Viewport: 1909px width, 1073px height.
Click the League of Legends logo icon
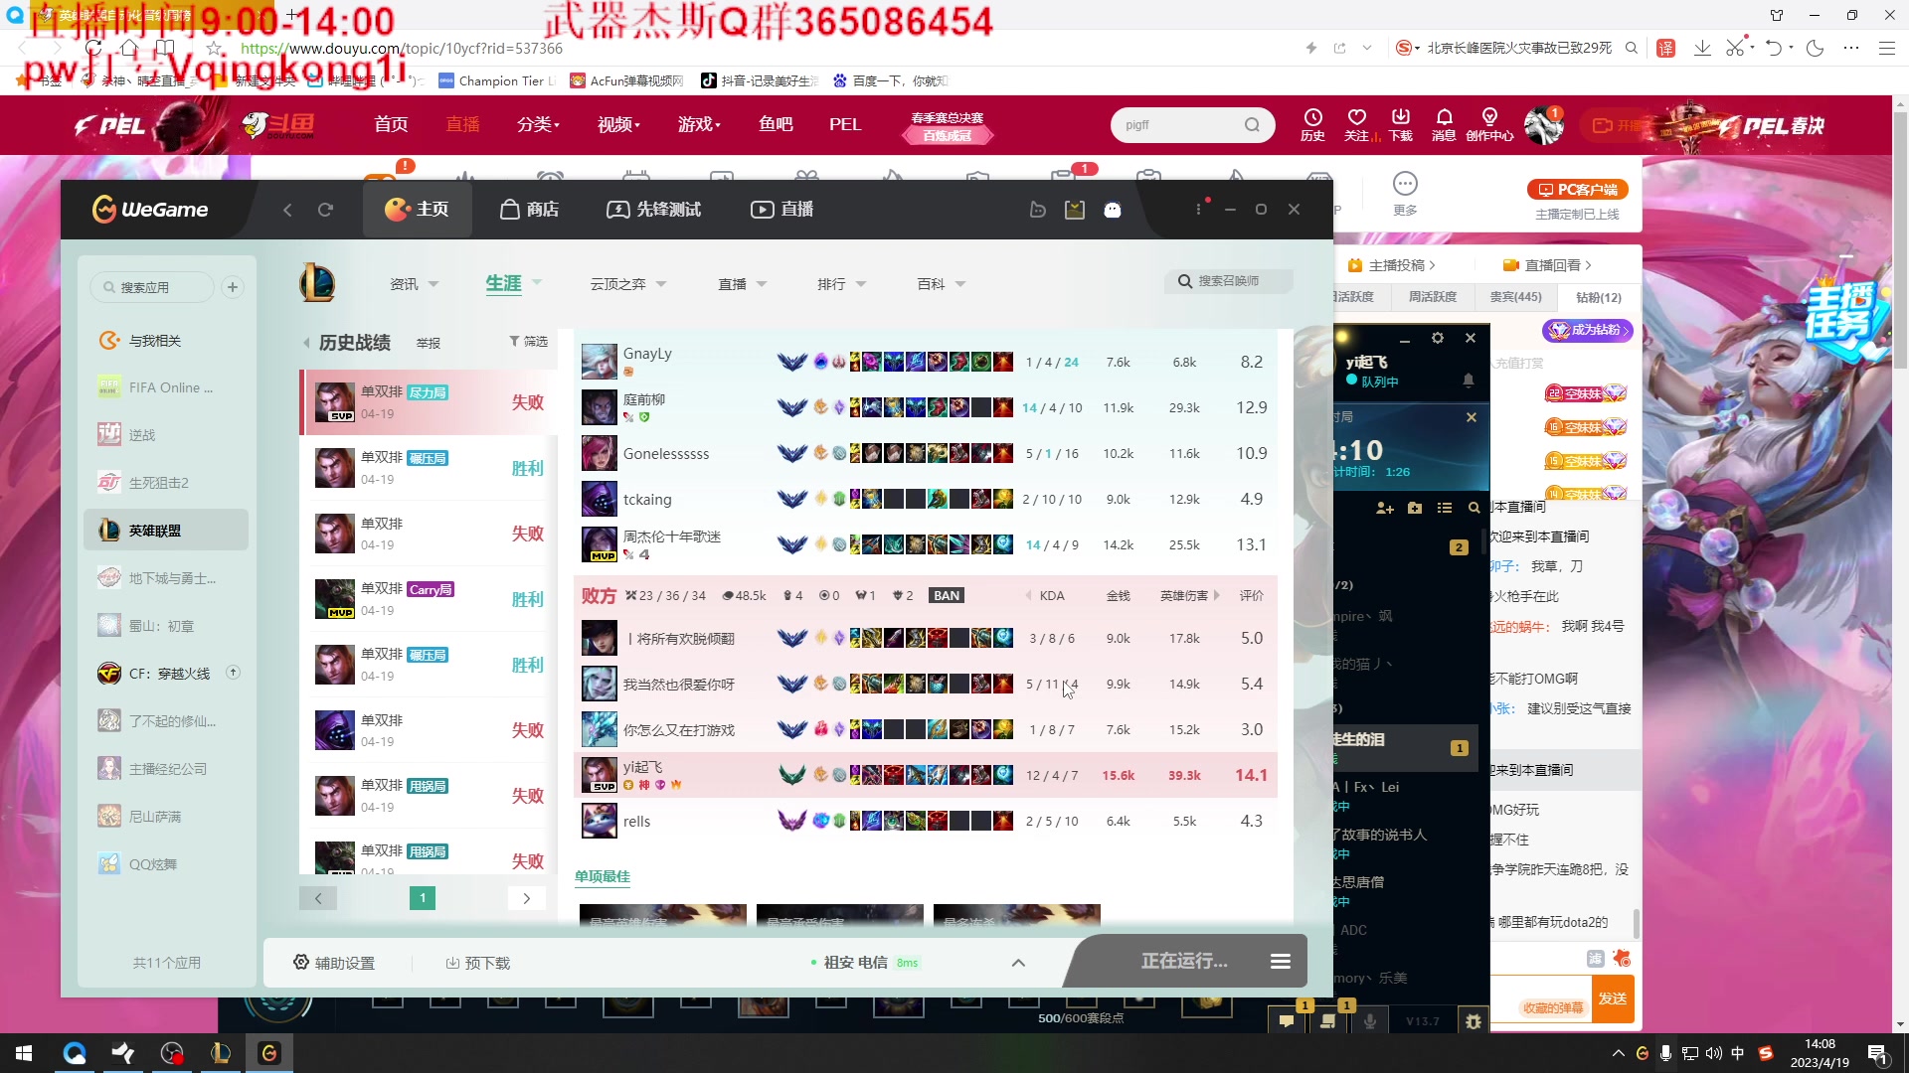[316, 283]
